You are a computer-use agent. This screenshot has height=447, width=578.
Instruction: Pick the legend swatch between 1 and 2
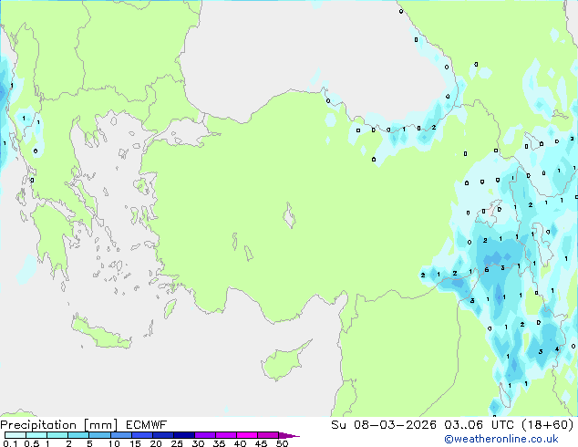click(57, 435)
